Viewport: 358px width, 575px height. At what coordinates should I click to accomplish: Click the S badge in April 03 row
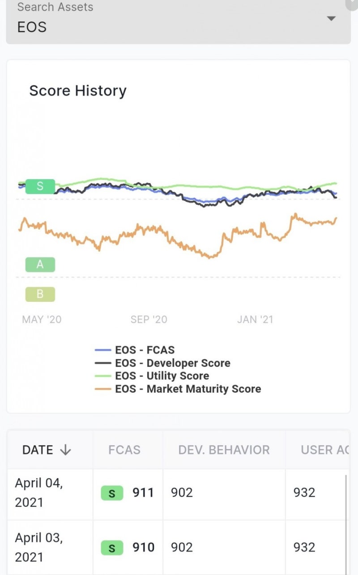coord(112,547)
